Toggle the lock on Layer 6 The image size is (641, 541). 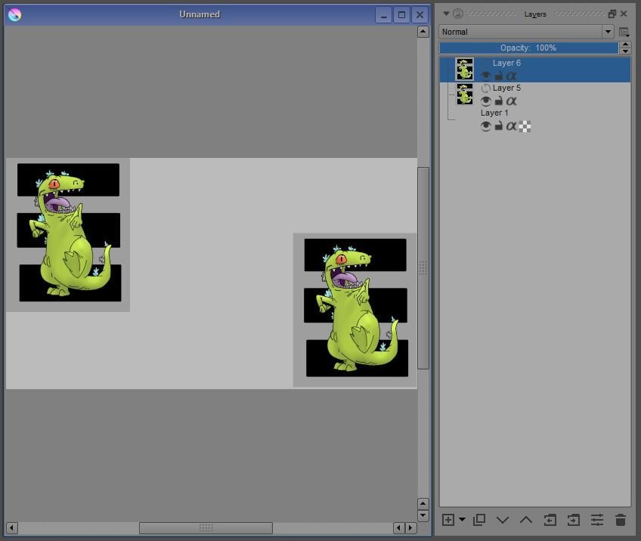click(x=498, y=76)
